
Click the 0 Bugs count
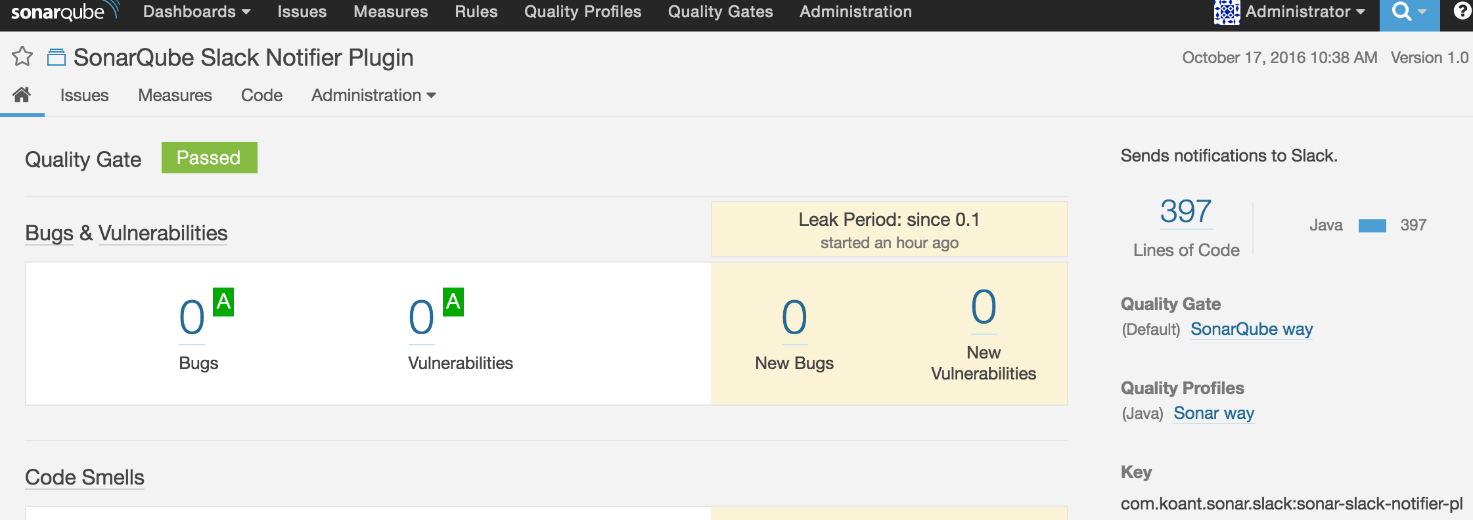tap(192, 318)
